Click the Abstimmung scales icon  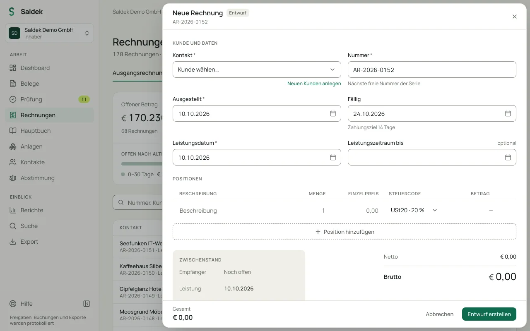(x=13, y=178)
